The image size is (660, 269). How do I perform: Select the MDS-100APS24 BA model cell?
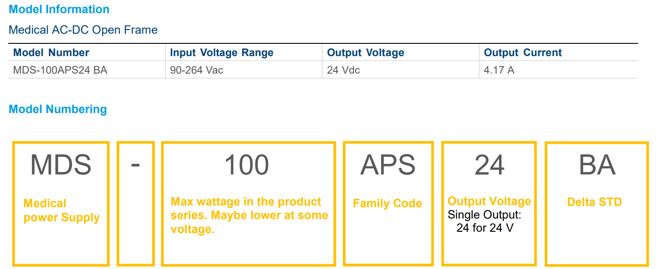[60, 70]
